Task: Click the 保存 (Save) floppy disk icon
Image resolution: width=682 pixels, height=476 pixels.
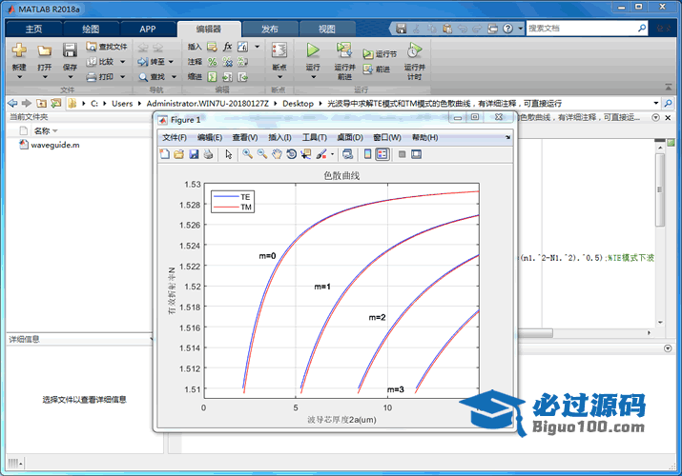Action: 70,50
